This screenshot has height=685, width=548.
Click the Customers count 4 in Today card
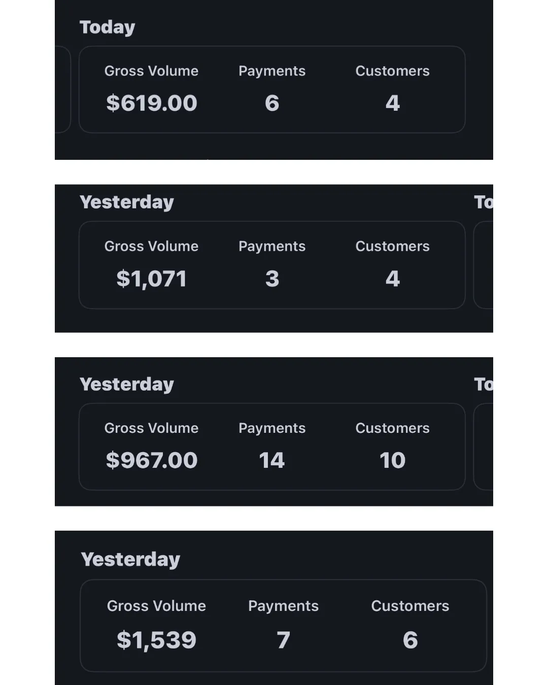click(392, 103)
